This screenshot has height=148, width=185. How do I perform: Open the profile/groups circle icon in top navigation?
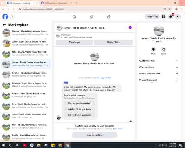(x=109, y=17)
